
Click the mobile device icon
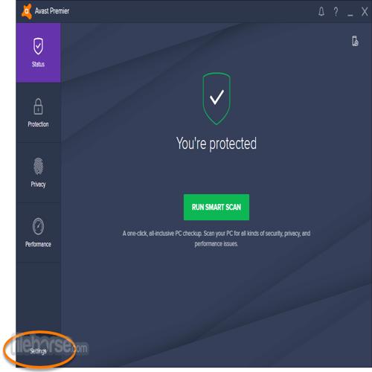355,41
